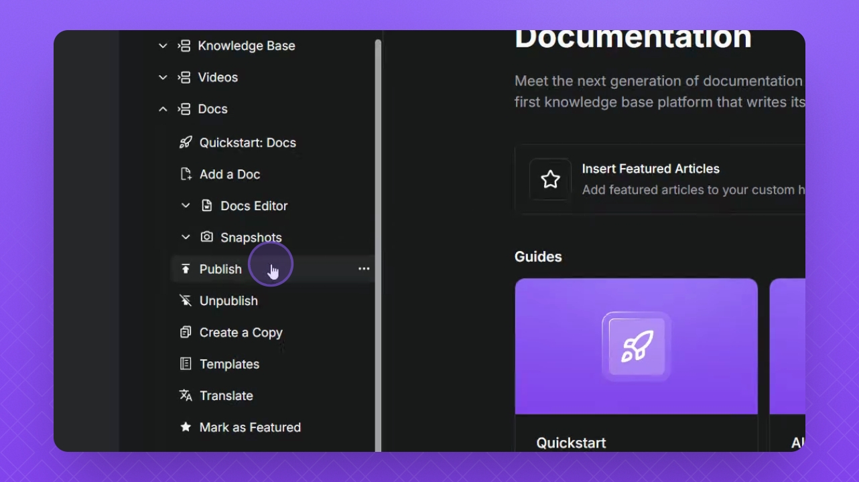Click the Create a Copy icon
Viewport: 859px width, 482px height.
[x=186, y=332]
